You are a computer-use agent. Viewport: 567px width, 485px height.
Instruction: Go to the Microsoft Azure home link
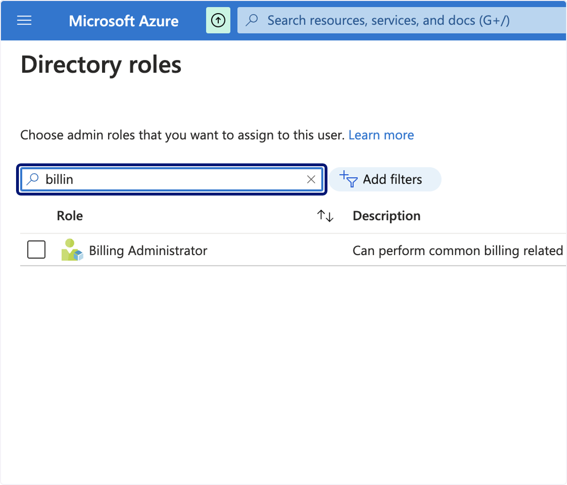pos(124,21)
